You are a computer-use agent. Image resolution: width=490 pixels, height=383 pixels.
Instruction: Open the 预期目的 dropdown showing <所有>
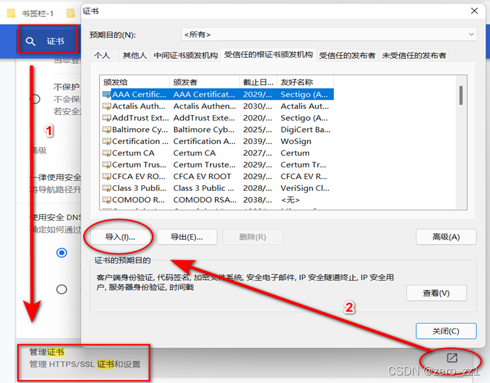coord(329,34)
